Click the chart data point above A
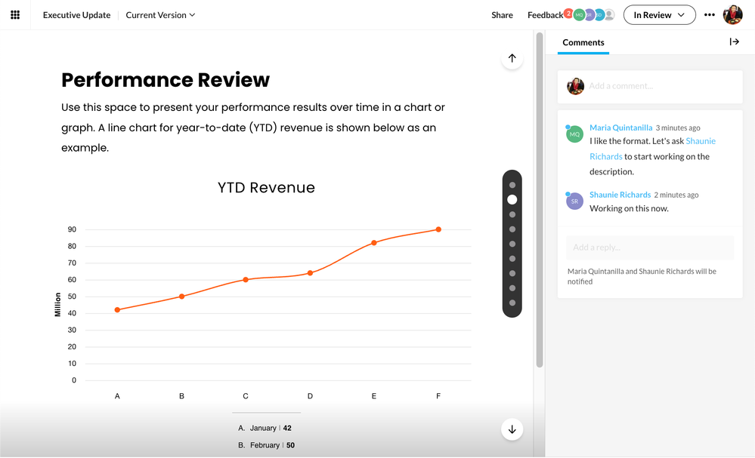The width and height of the screenshot is (755, 458). click(x=117, y=310)
